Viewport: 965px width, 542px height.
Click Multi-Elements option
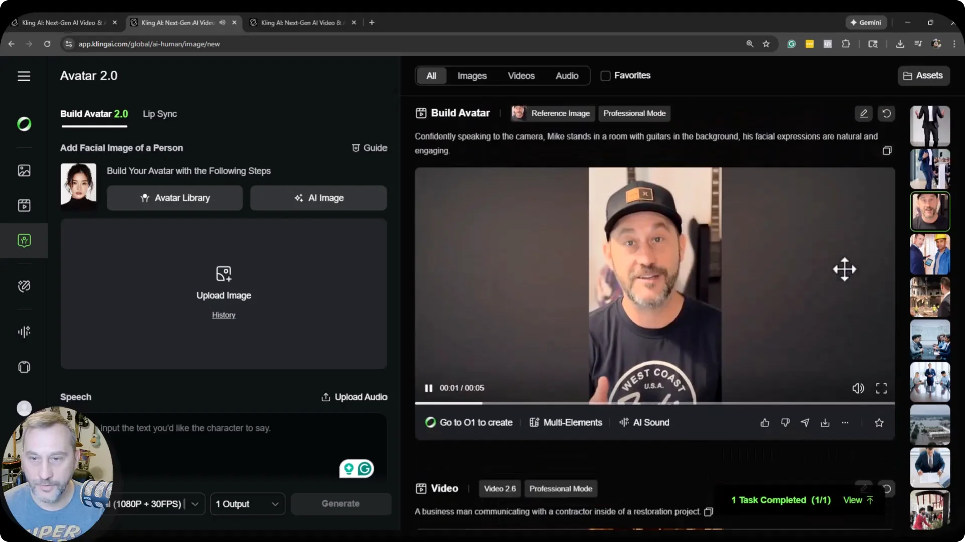[x=565, y=423]
